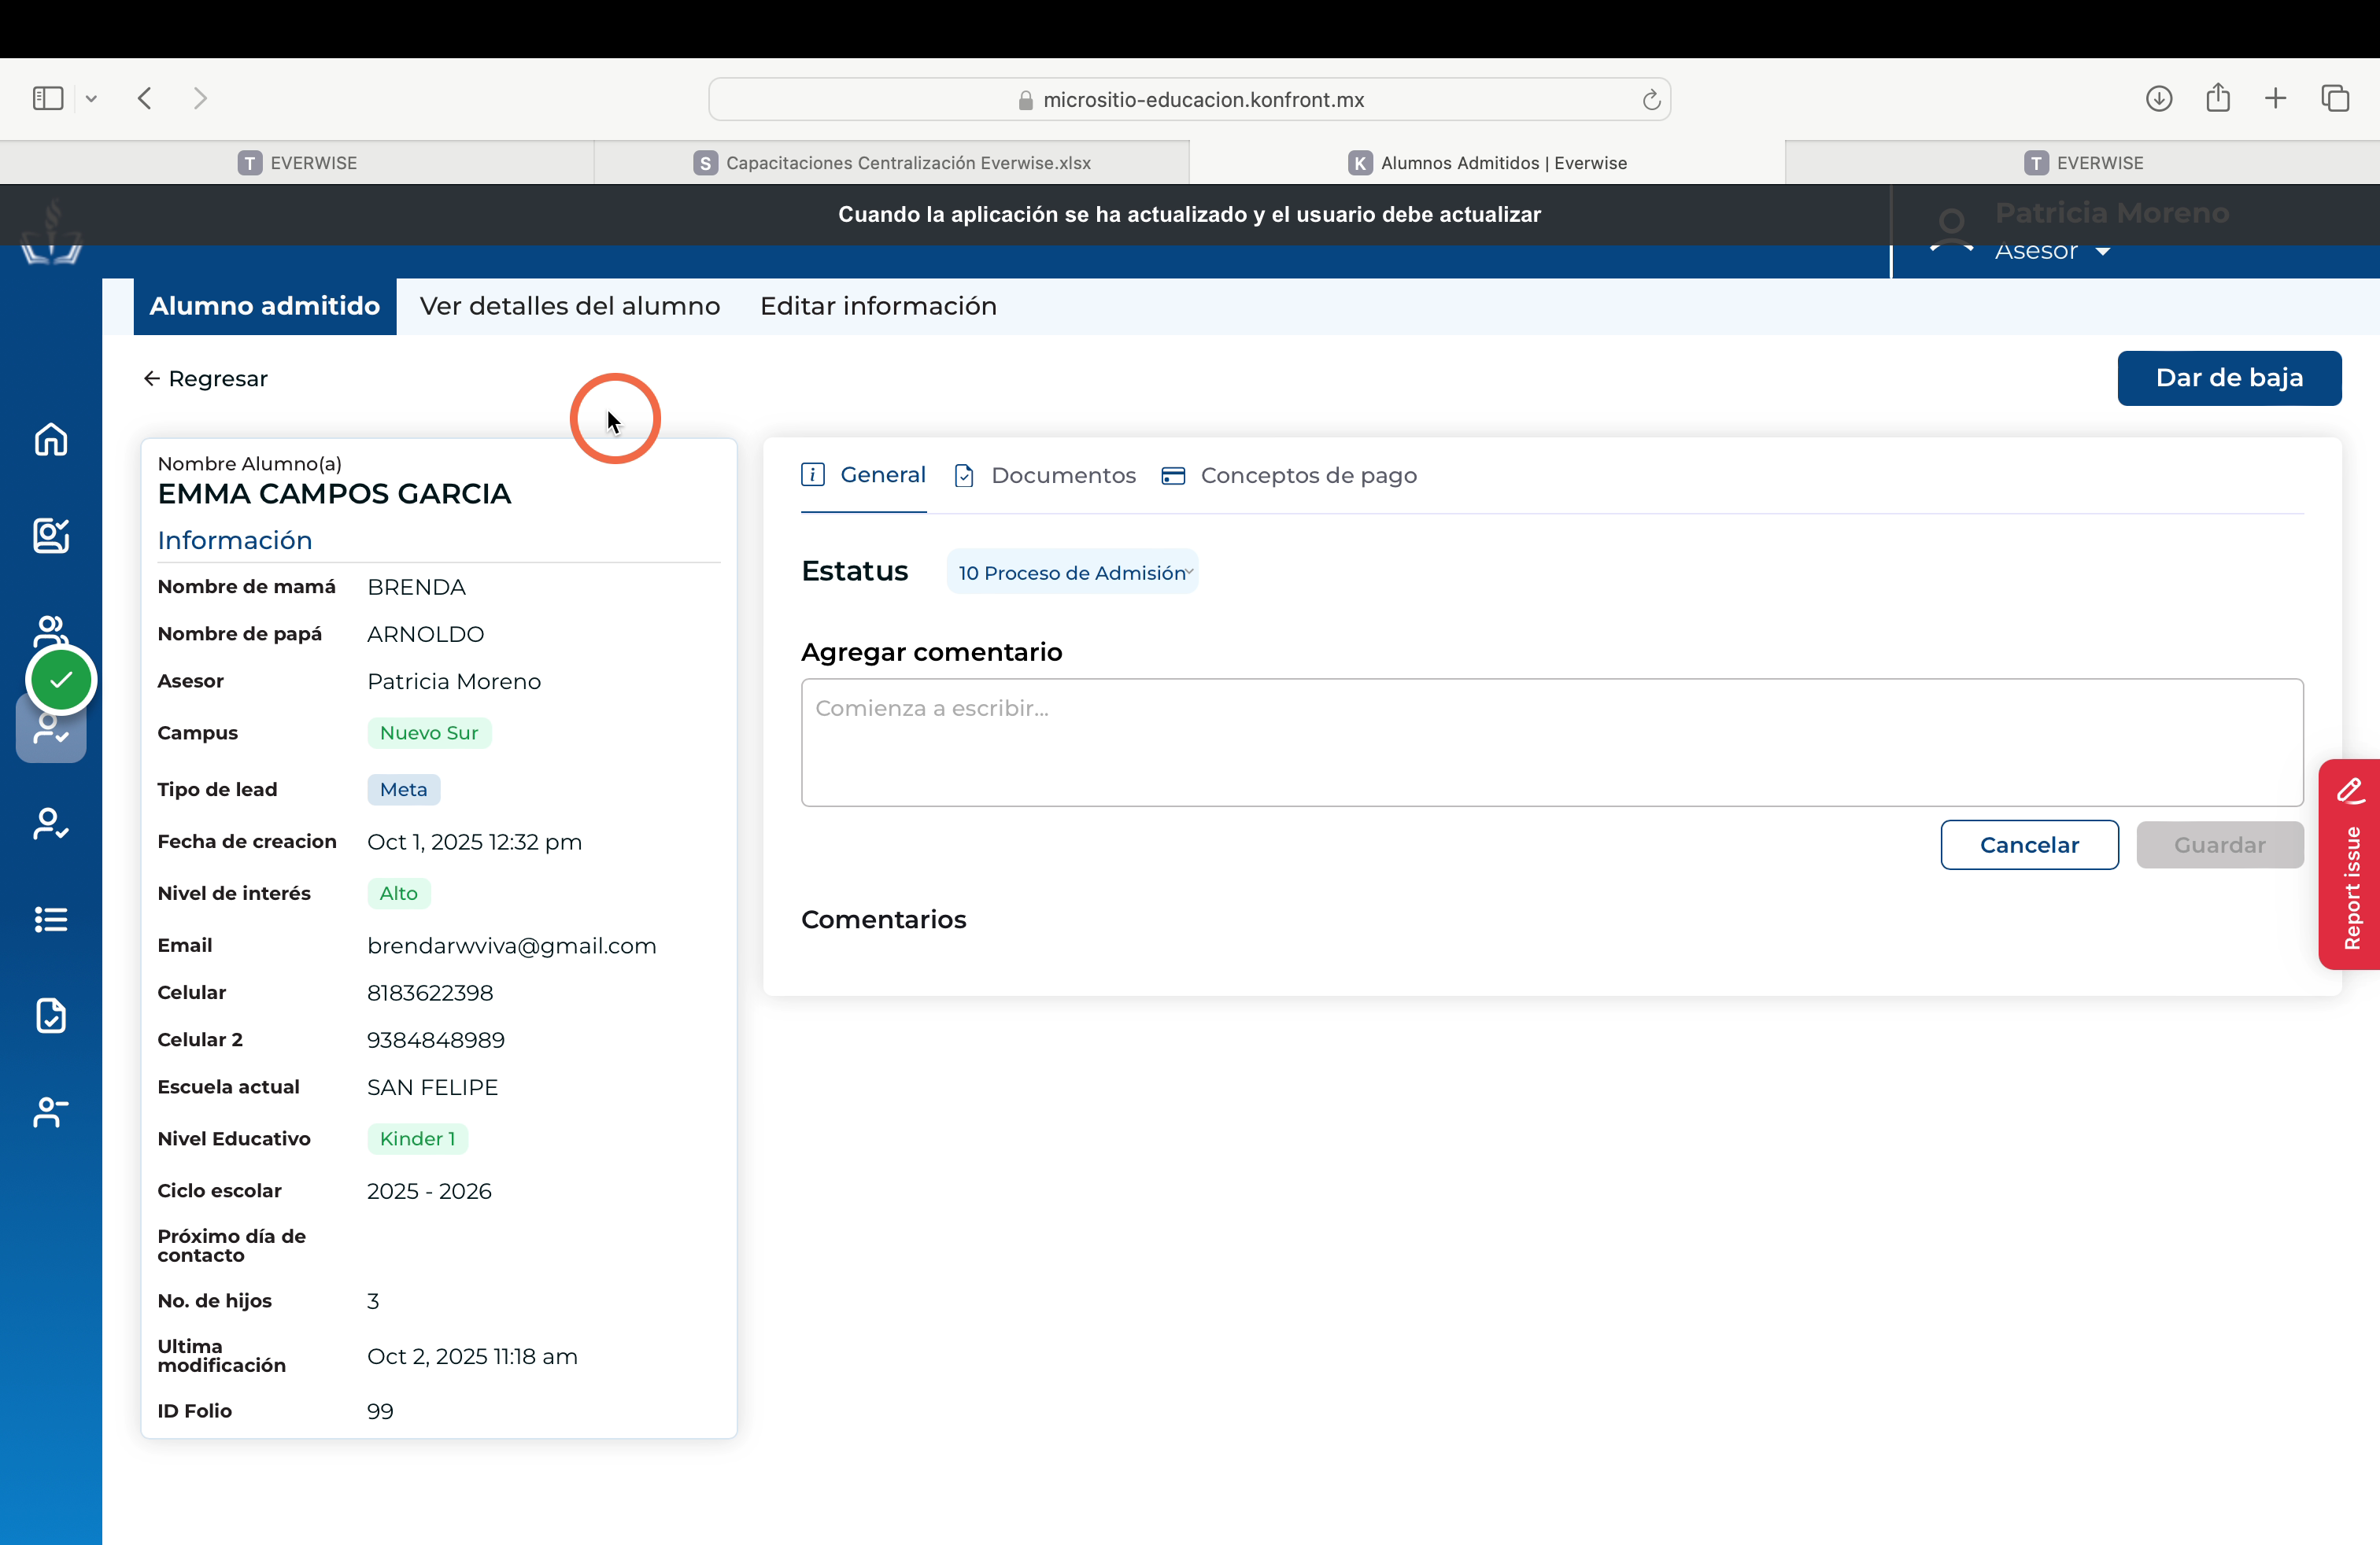Switch to the Documentos tab
This screenshot has height=1545, width=2380.
1045,474
